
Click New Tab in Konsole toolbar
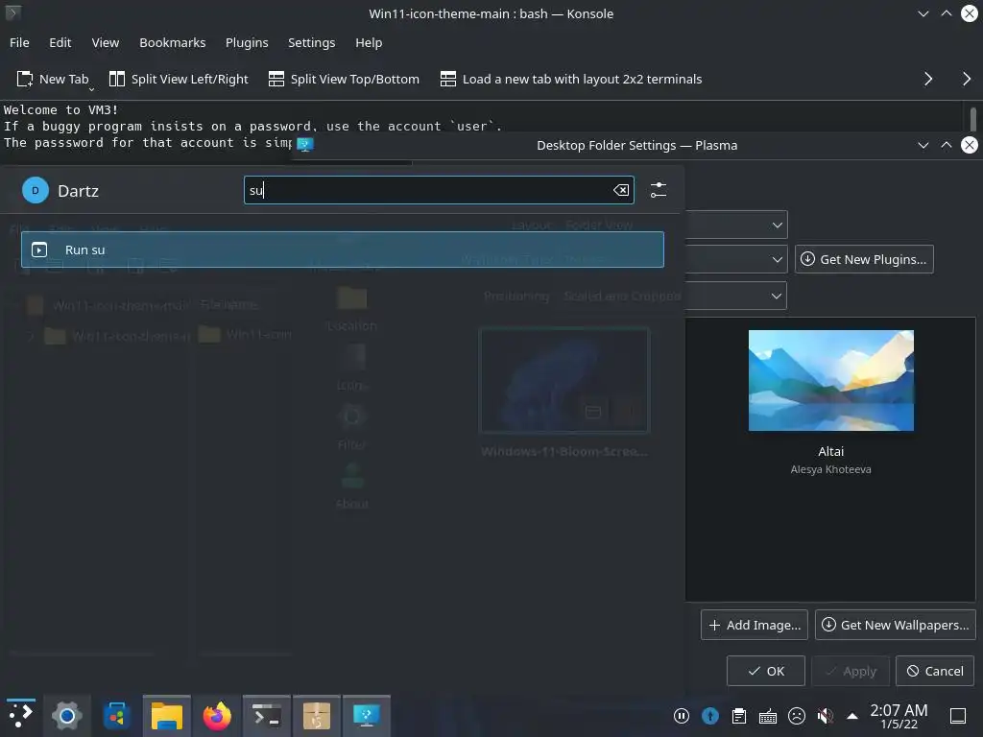[53, 79]
